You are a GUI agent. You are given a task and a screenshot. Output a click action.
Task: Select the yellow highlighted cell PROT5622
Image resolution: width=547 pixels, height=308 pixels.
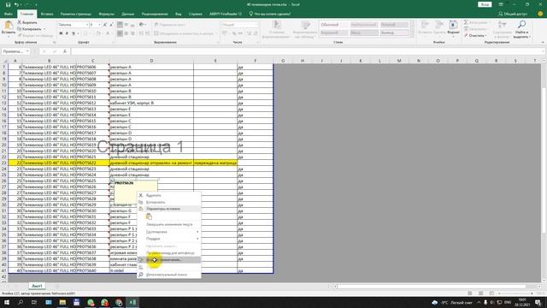point(93,163)
